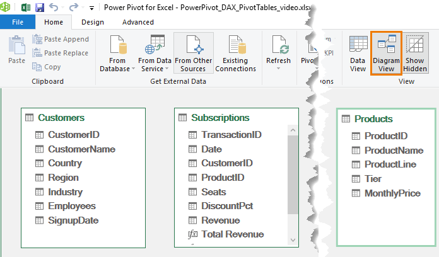Select the Revenue column field

click(x=221, y=220)
